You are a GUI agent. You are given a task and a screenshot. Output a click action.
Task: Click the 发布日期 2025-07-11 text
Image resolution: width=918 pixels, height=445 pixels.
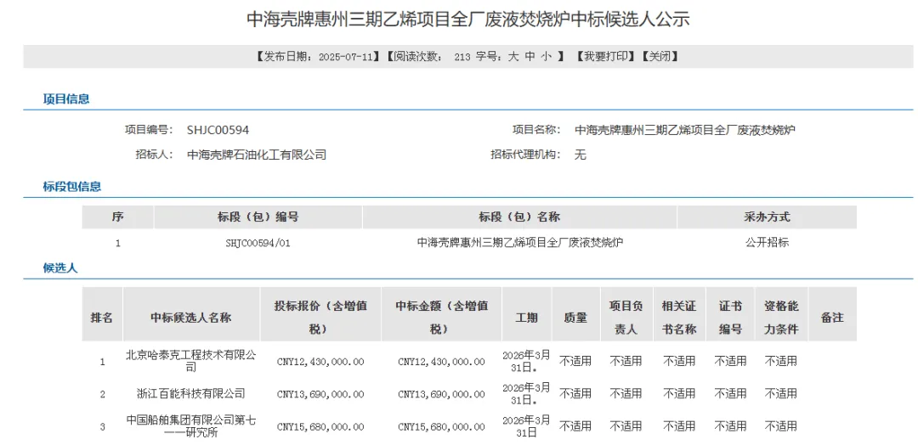tap(318, 57)
